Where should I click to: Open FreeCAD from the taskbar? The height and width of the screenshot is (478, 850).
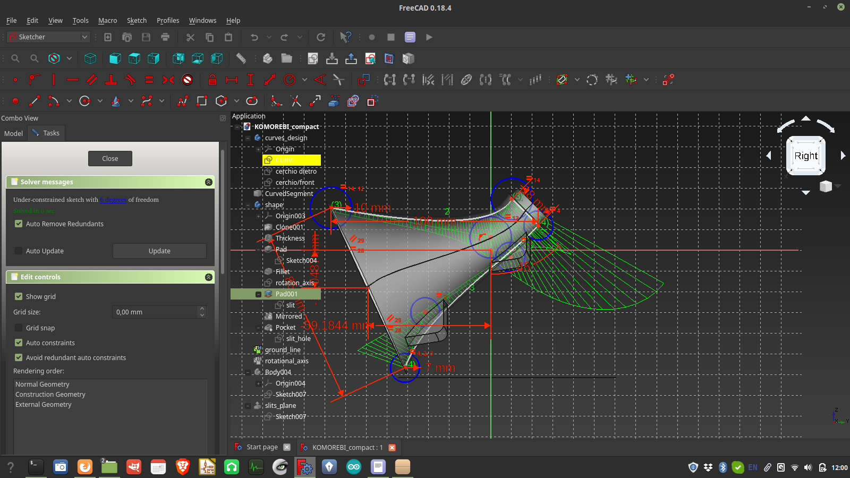pyautogui.click(x=305, y=467)
